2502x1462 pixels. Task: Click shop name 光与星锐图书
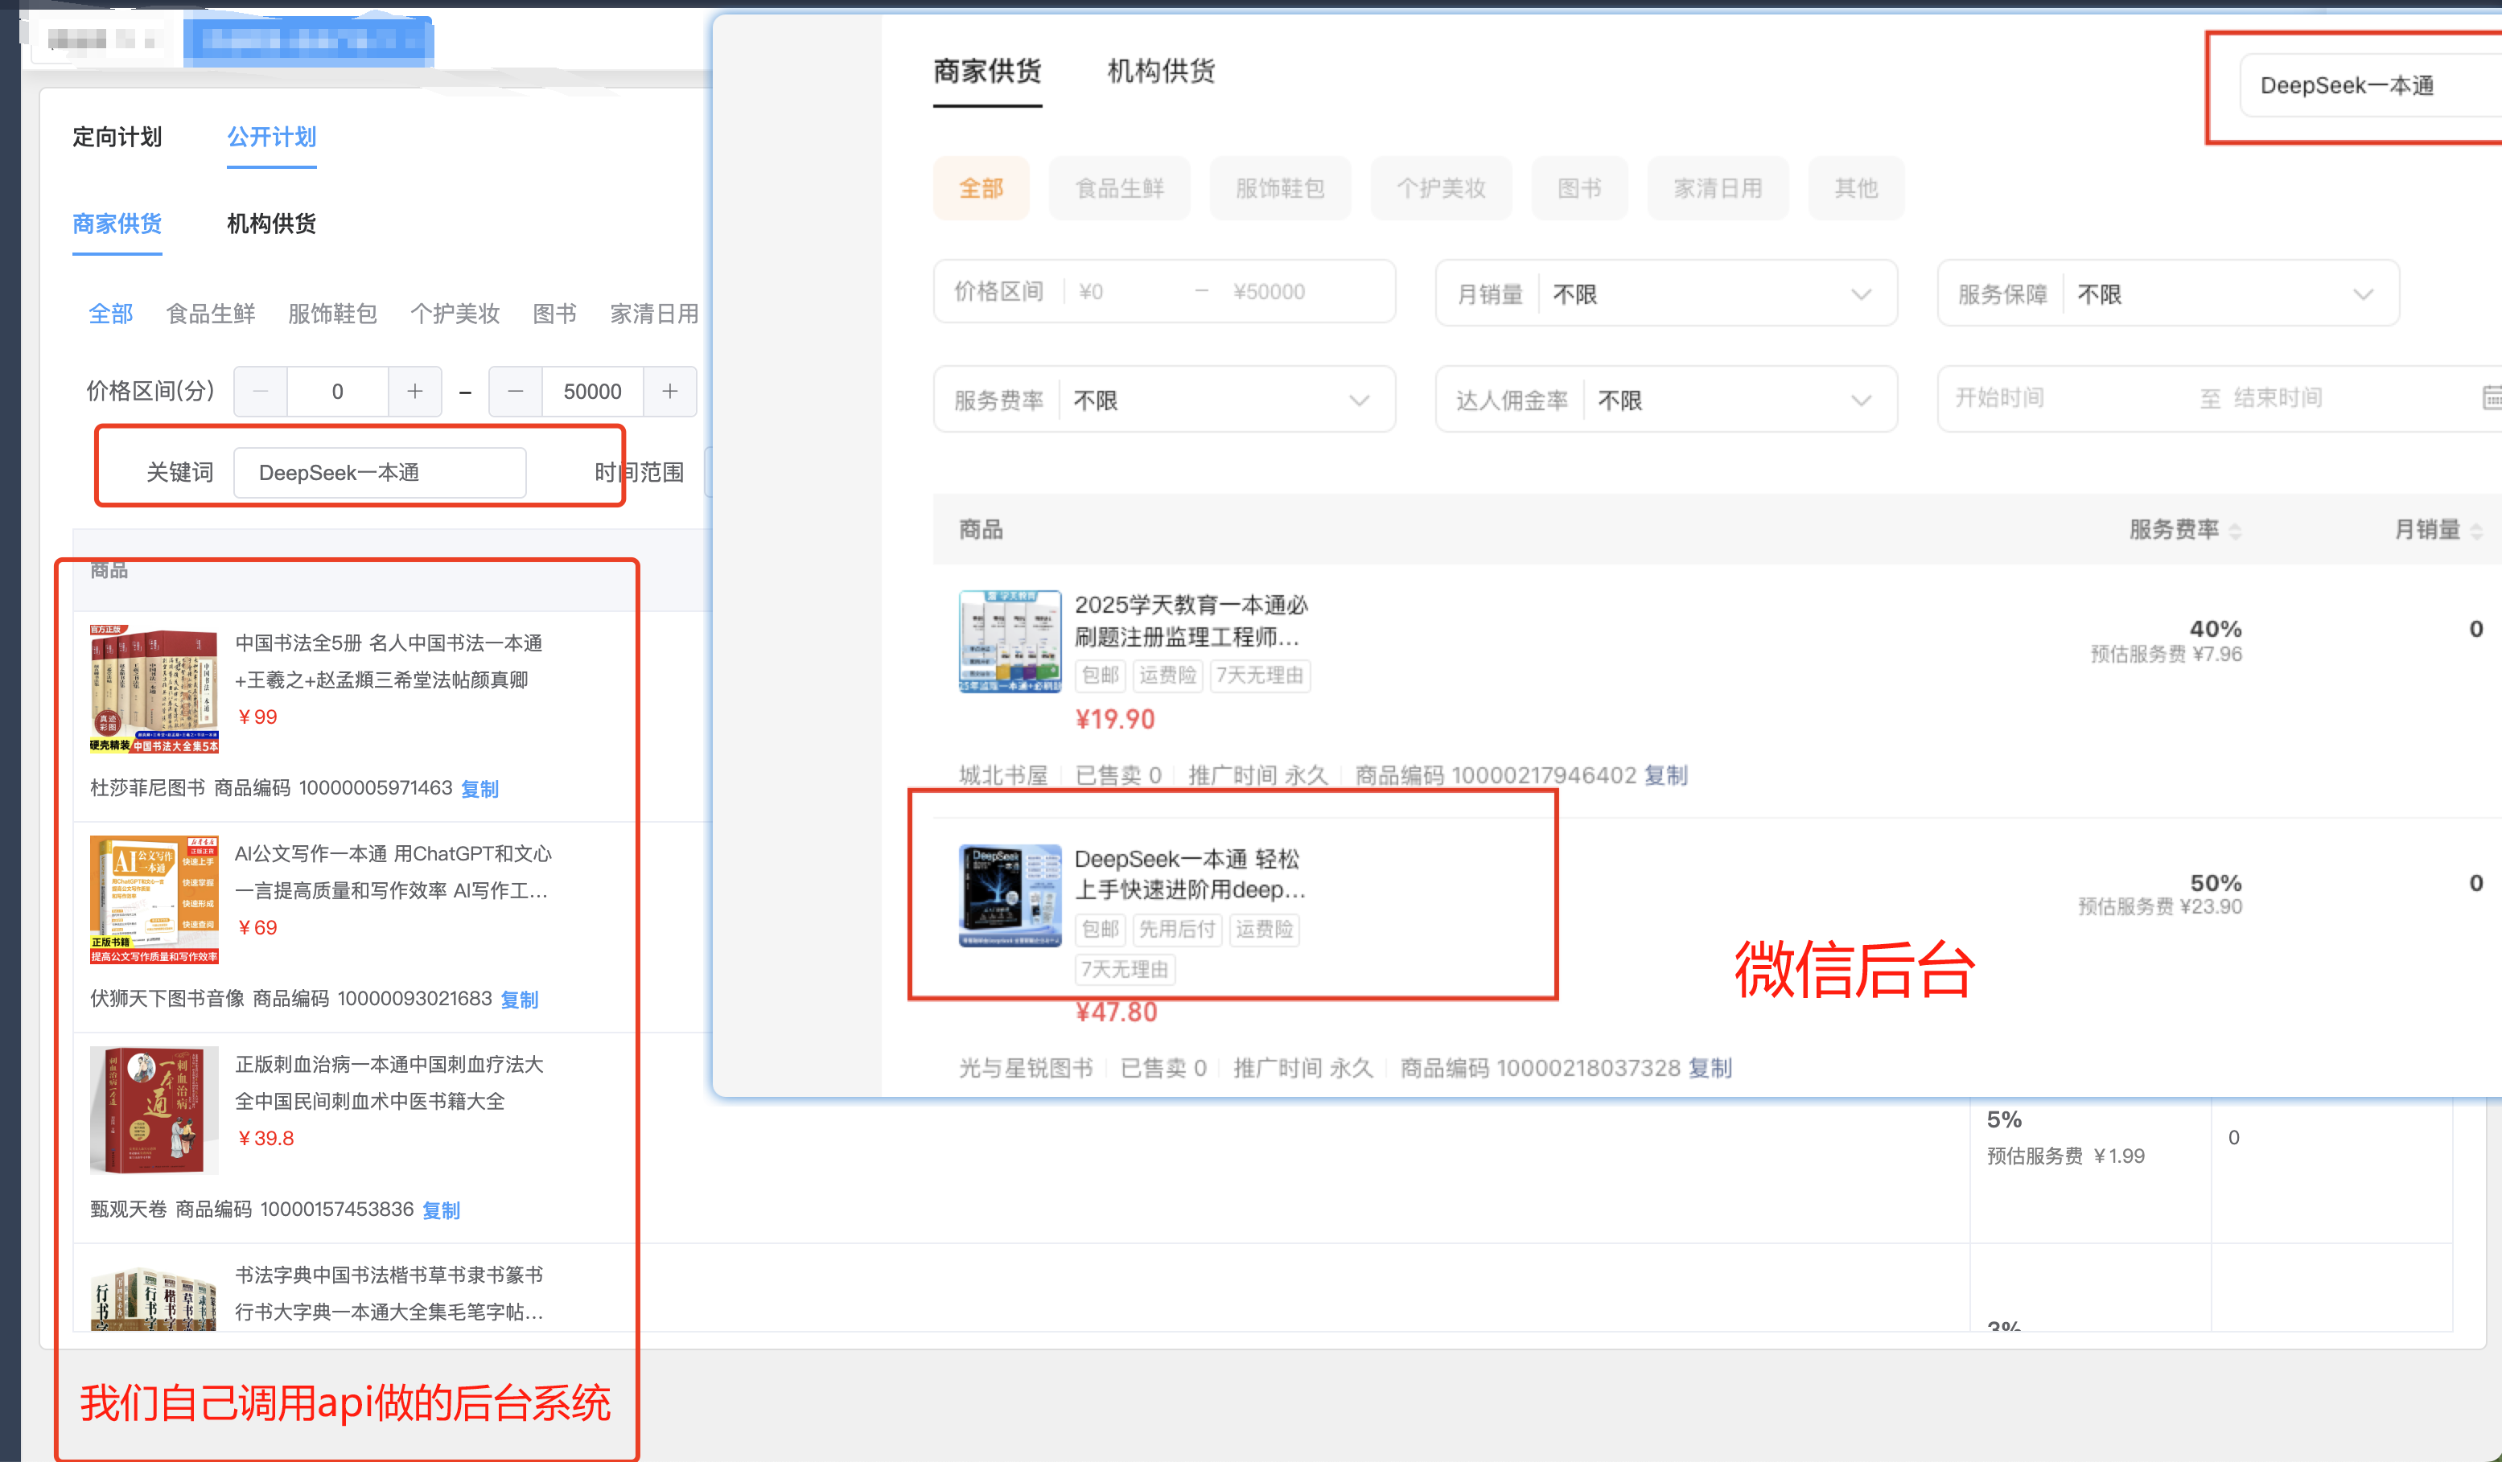pos(1026,1068)
